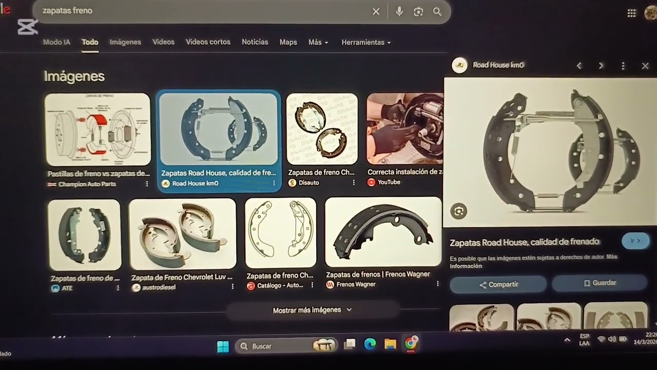The image size is (657, 370).
Task: Open the Zapatas Road House, calidad de frenado title
Action: 525,242
